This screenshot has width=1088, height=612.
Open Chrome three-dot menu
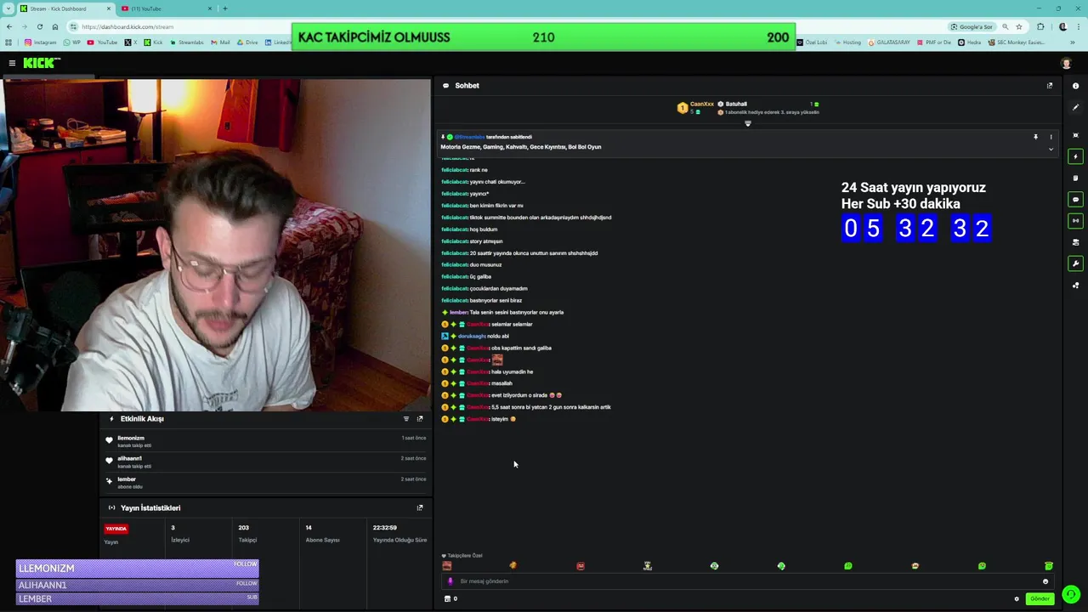click(x=1078, y=26)
